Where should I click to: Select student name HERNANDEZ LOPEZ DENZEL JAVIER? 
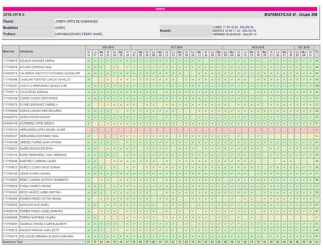tap(42, 130)
